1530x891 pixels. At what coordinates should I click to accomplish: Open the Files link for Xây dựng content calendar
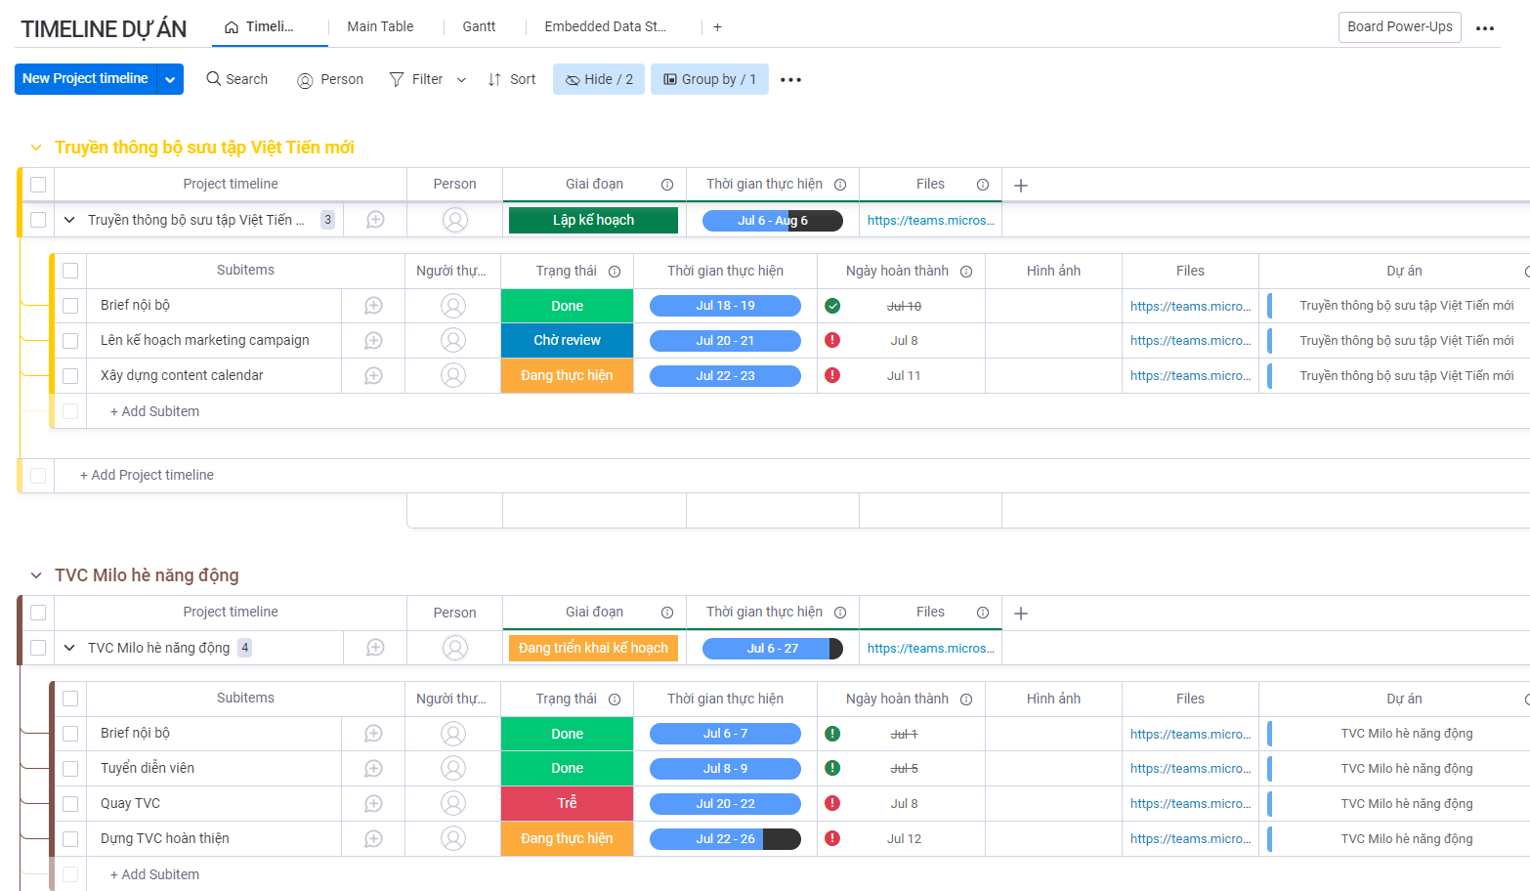click(x=1190, y=376)
